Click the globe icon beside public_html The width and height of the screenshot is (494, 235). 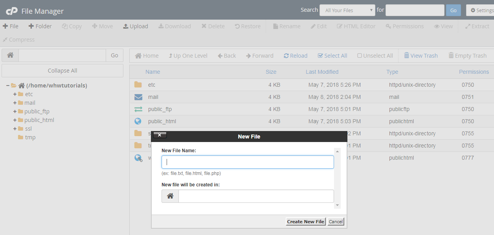(x=138, y=121)
